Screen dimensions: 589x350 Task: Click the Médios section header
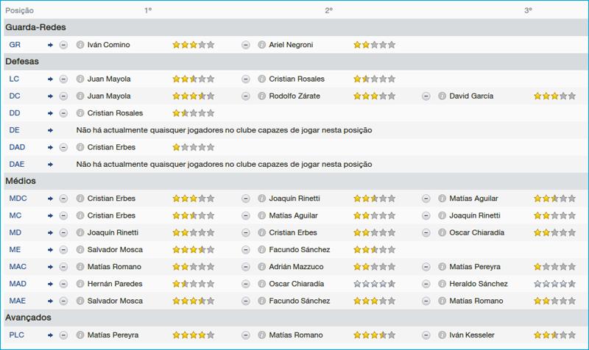tap(22, 181)
